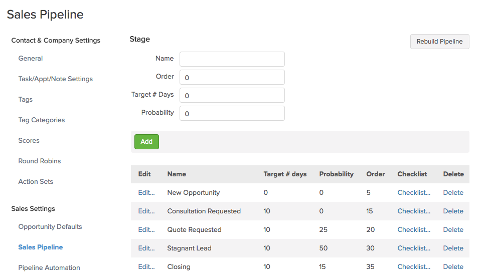The height and width of the screenshot is (275, 485).
Task: Open General settings in the sidebar
Action: (31, 59)
